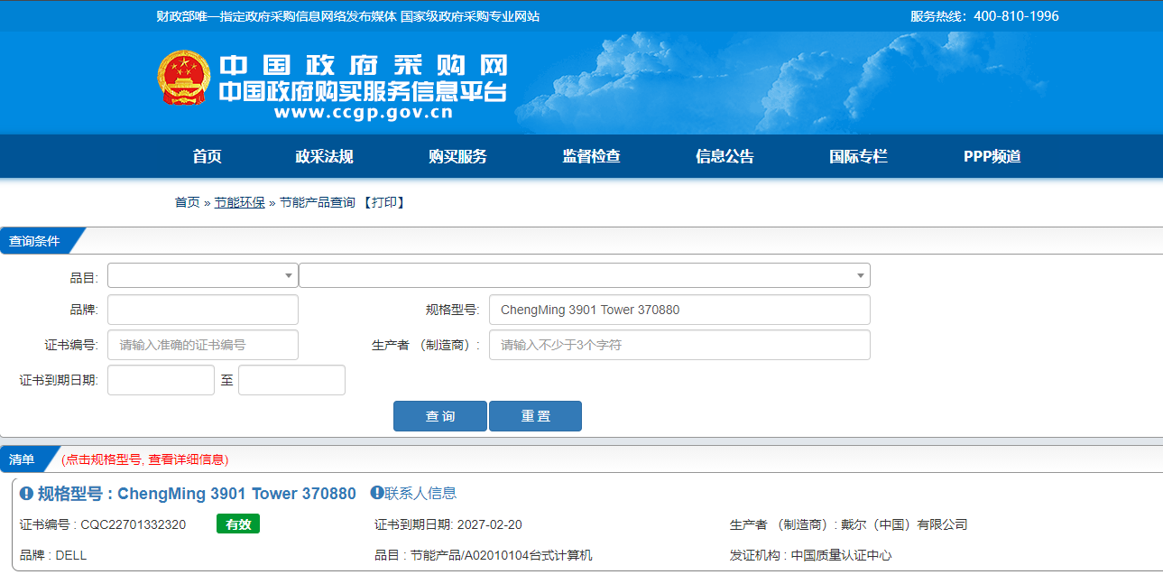Click 节能产品查询 breadcrumb text

pos(318,202)
